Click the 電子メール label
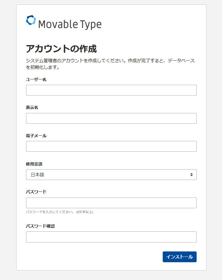Image resolution: width=222 pixels, height=280 pixels. 36,136
